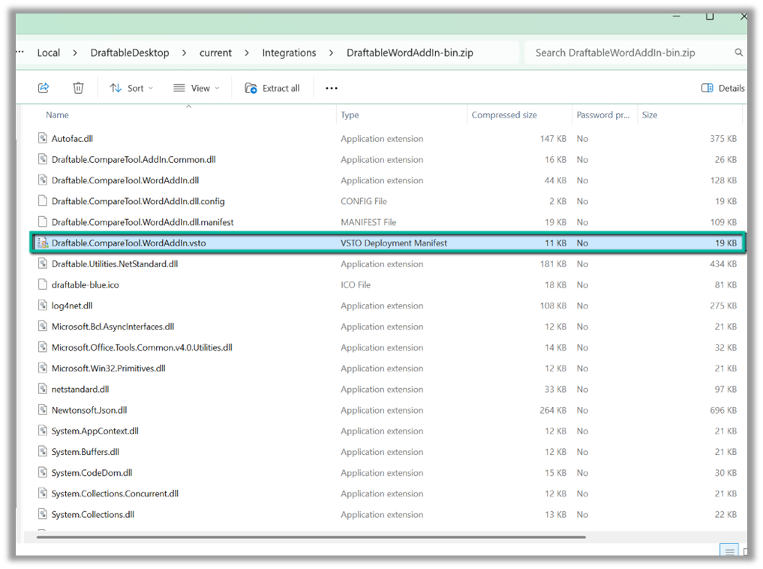763x569 pixels.
Task: Sort files by the Compressed size column
Action: [503, 114]
